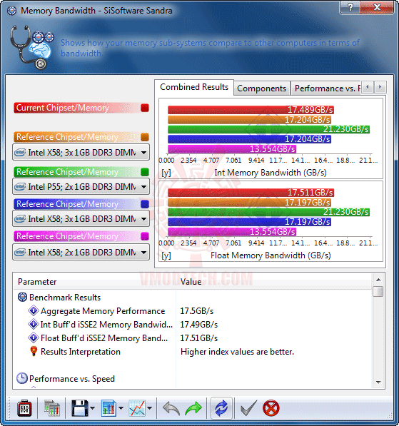The height and width of the screenshot is (426, 399).
Task: Click the Parameter column header
Action: (x=95, y=282)
